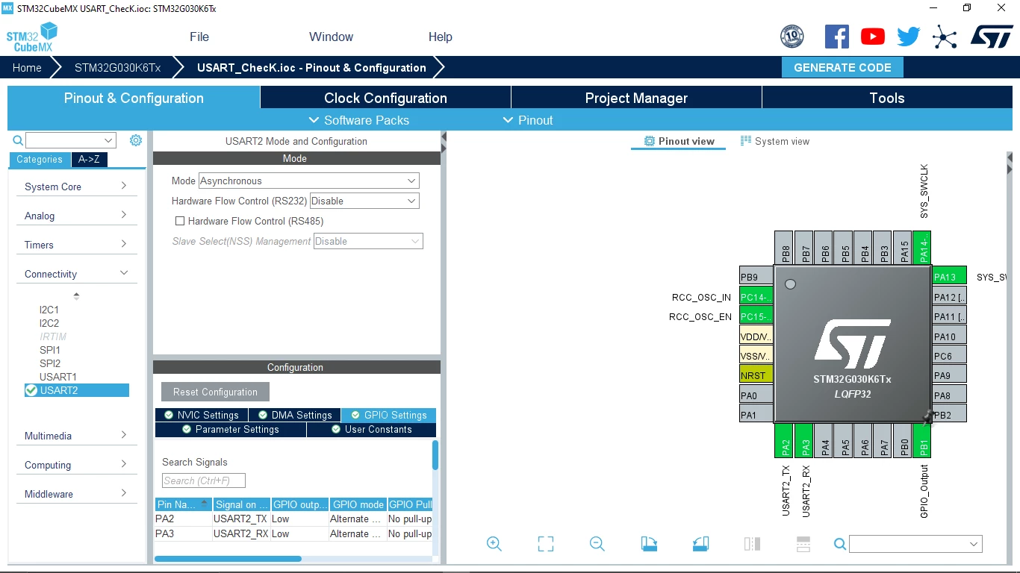Open the pin search dropdown
Viewport: 1020px width, 573px height.
pyautogui.click(x=915, y=544)
